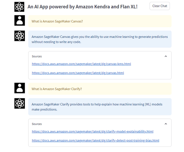Click the user avatar next to the Clarify question
The image size is (184, 152).
click(x=20, y=88)
